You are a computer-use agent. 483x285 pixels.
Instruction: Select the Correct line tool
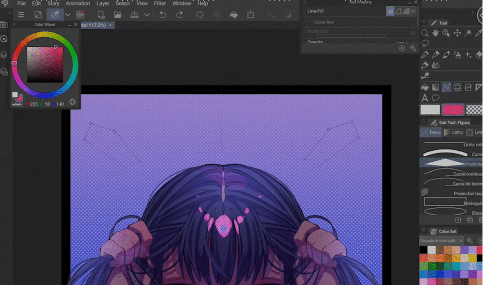[425, 76]
